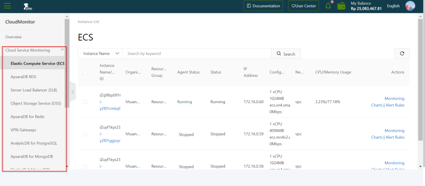Click the IP address 172.16.0.58

point(253,166)
